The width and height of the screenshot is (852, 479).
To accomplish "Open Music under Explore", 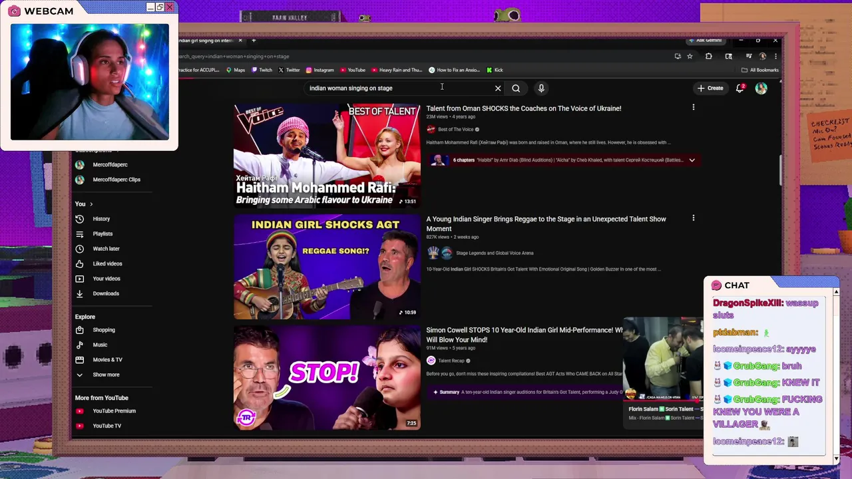I will pos(91,345).
